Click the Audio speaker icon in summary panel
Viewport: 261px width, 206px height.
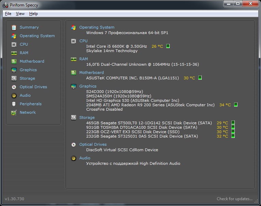tap(73, 158)
